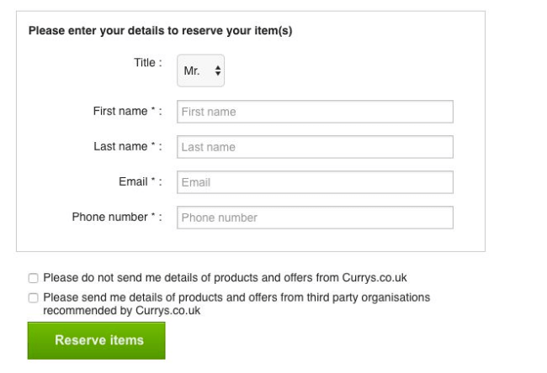
Task: Click the third party organisations label text
Action: (236, 304)
